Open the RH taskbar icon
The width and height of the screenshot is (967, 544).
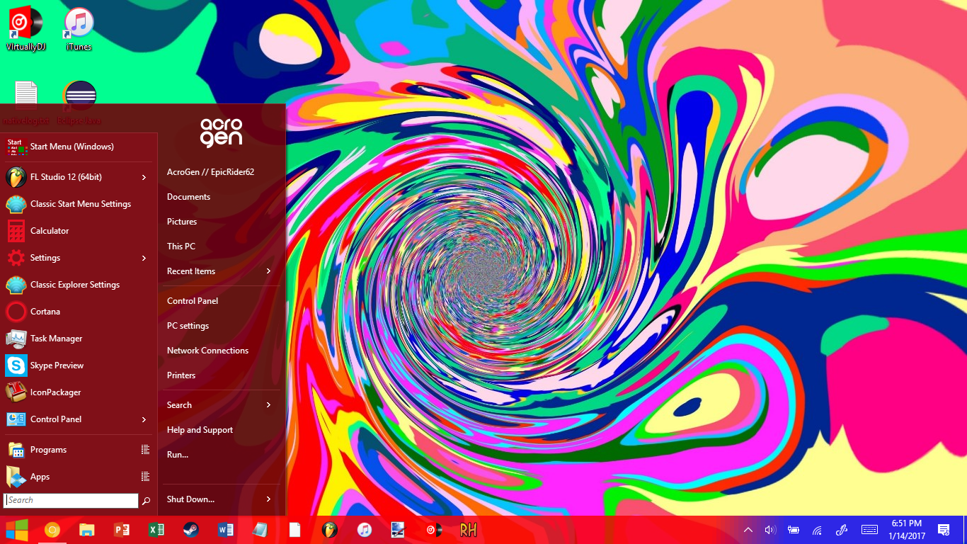click(x=468, y=530)
